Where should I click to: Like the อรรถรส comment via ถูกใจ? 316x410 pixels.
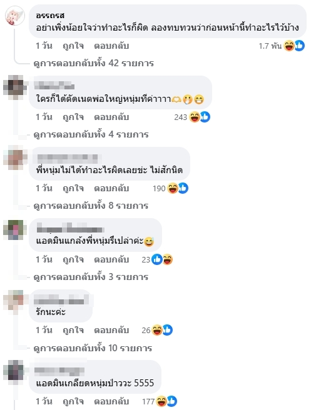(x=73, y=46)
